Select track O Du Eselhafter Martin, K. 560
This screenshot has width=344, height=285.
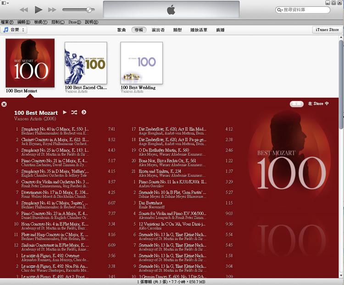pyautogui.click(x=182, y=152)
